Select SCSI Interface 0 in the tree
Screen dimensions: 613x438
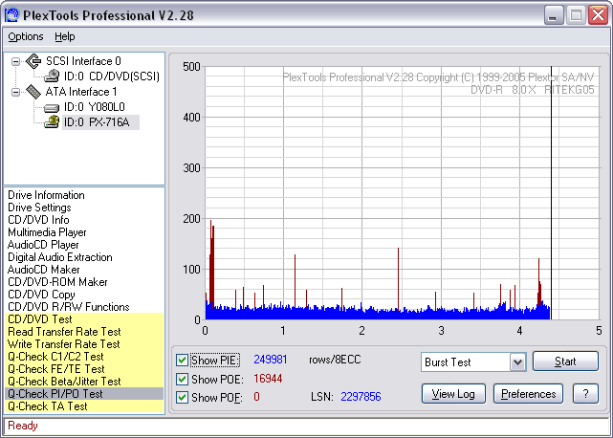[83, 61]
